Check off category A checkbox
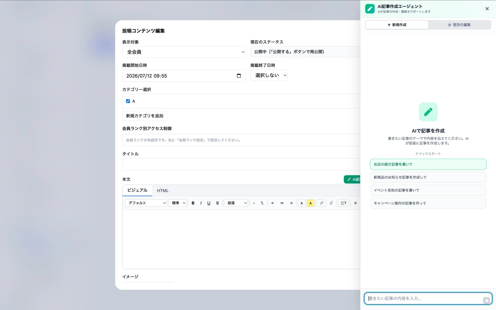The height and width of the screenshot is (310, 496). pos(128,101)
